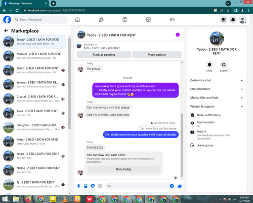Viewport: 253px width, 203px height.
Task: Open the Gaming controller icon
Action: click(172, 20)
